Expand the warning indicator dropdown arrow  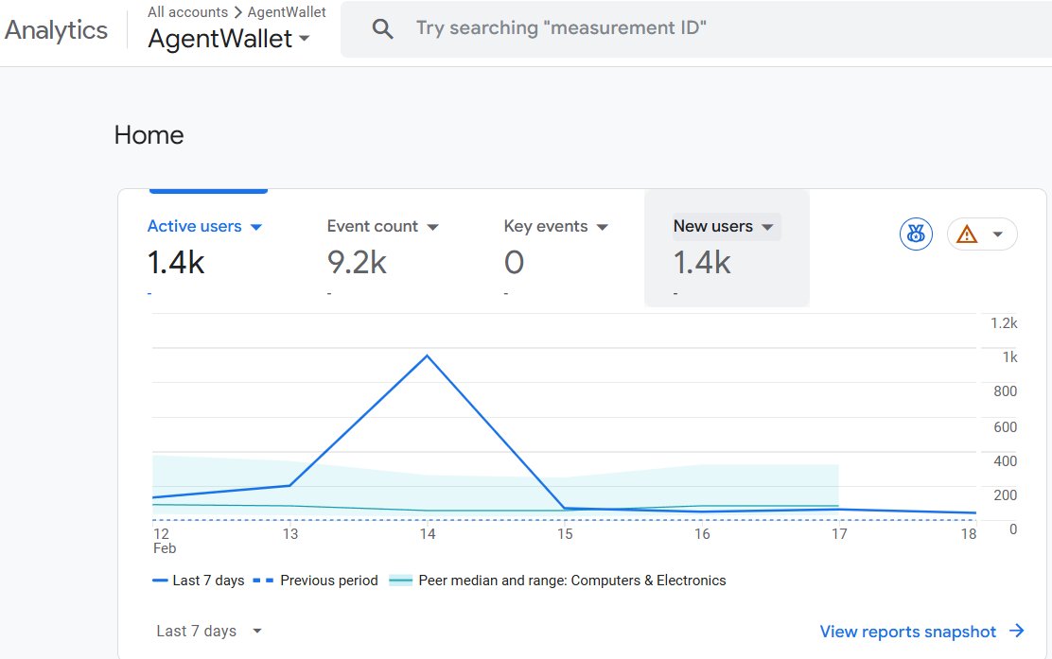click(998, 234)
